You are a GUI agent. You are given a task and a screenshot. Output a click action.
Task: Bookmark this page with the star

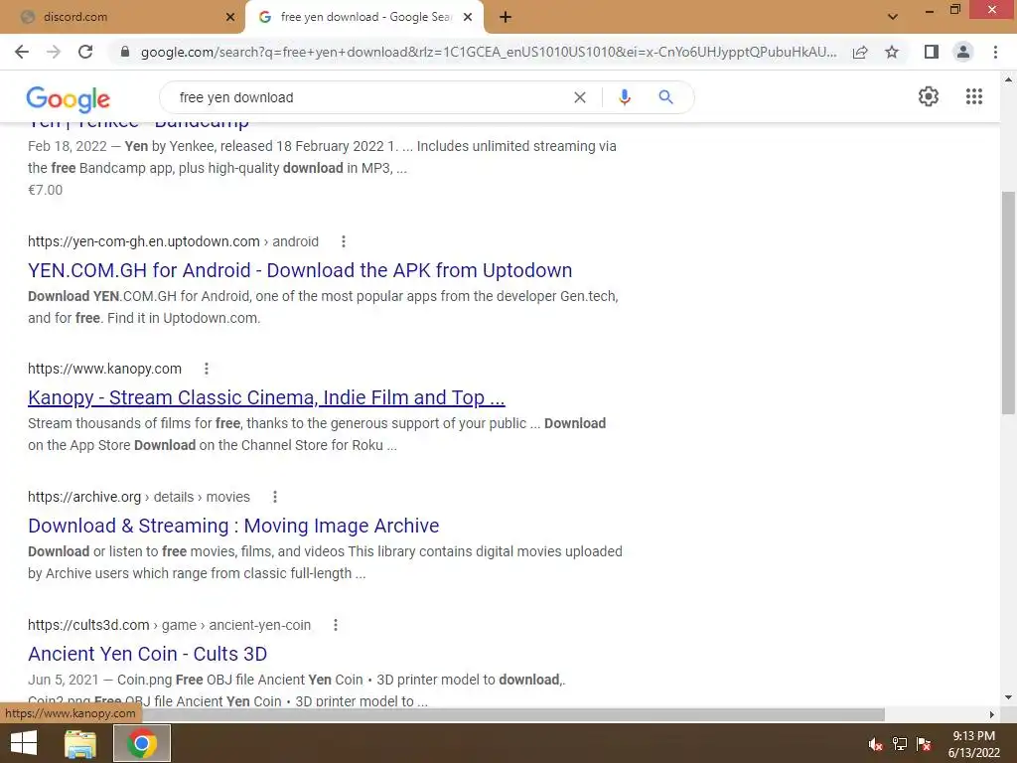pyautogui.click(x=892, y=52)
